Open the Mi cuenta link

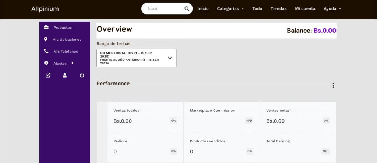[305, 8]
